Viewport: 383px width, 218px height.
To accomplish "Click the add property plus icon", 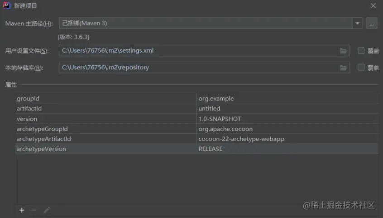I will point(21,210).
